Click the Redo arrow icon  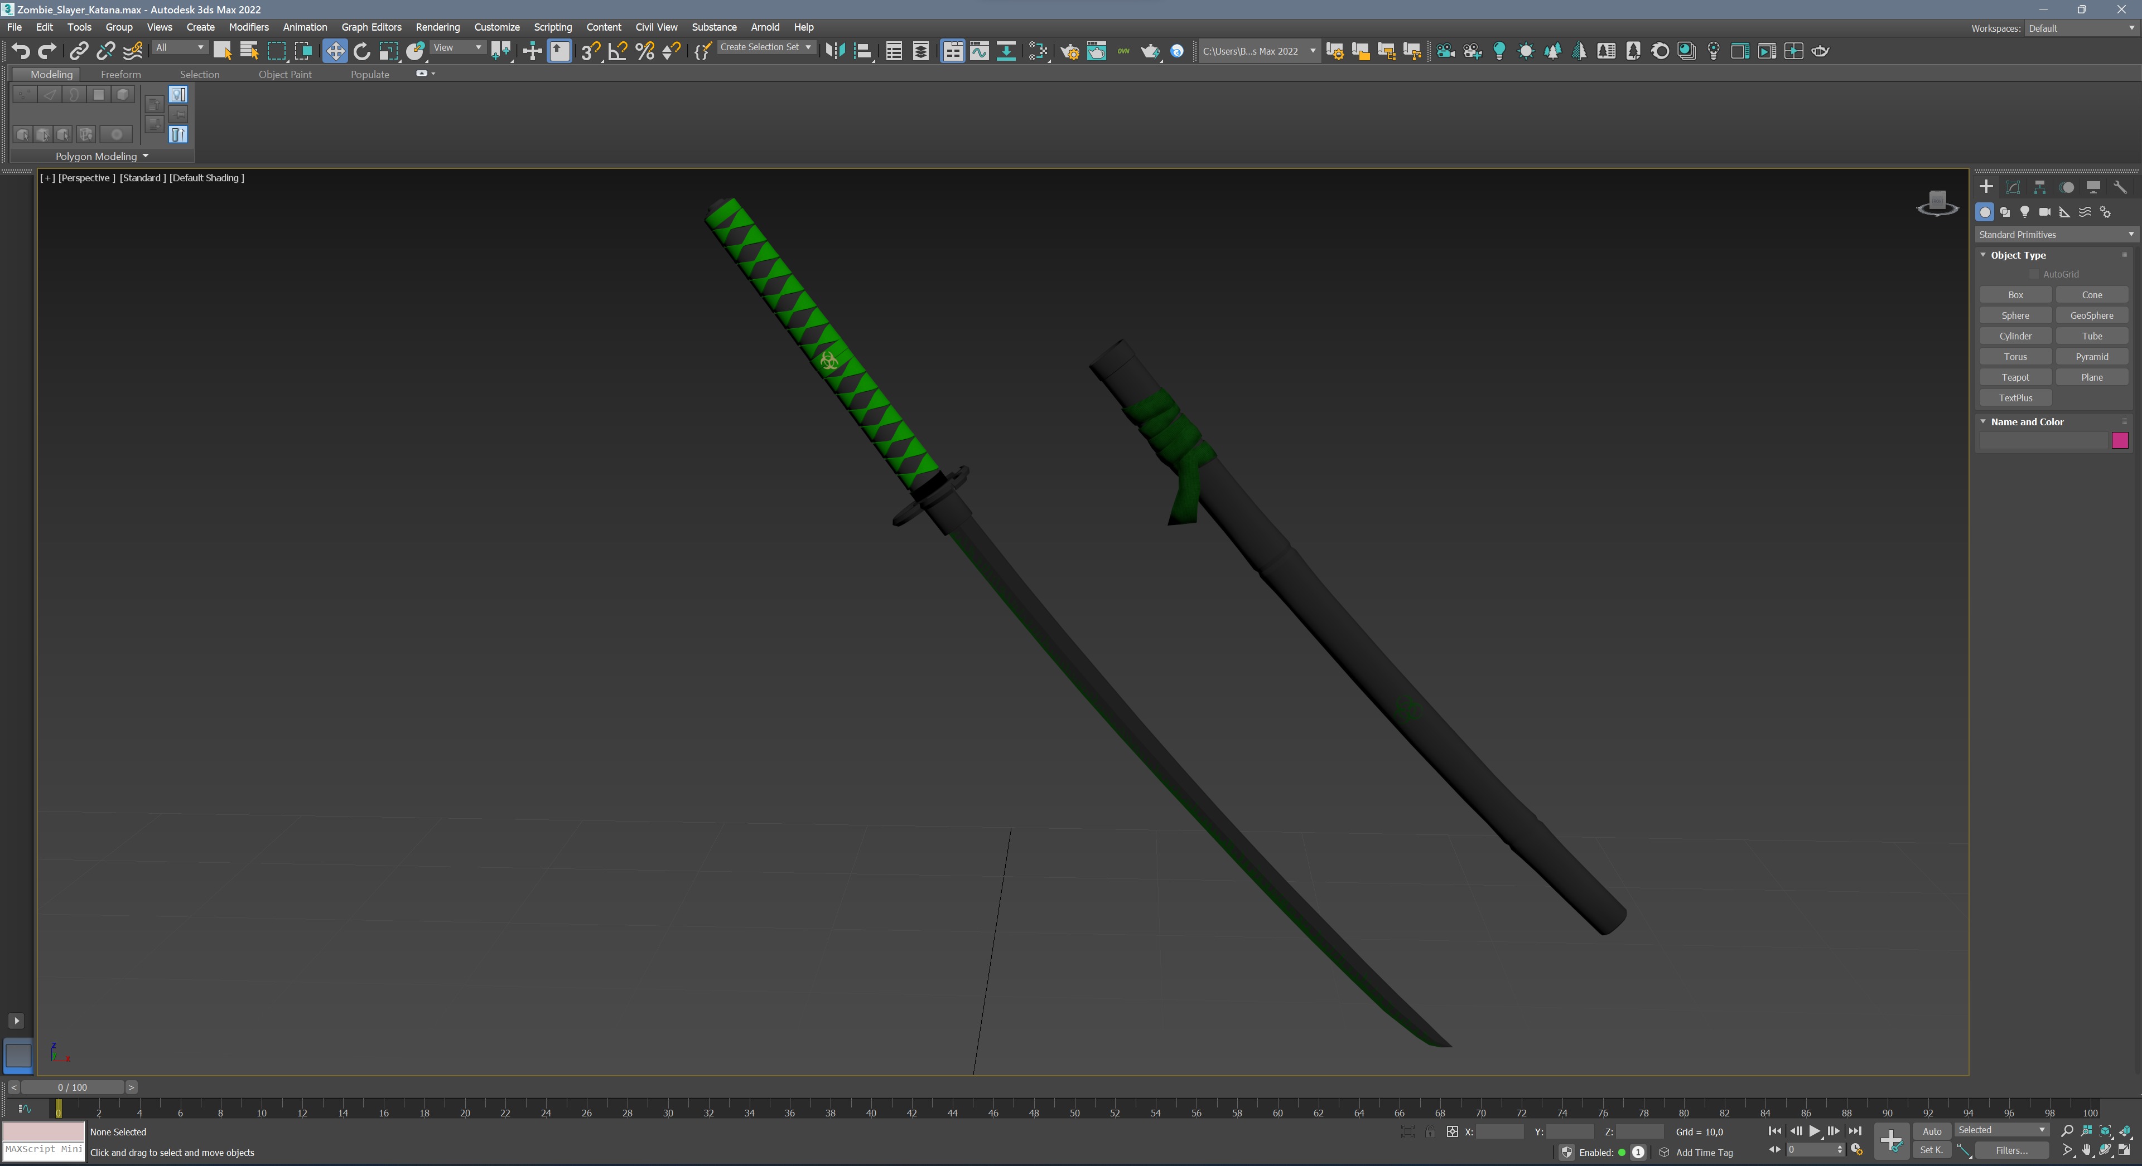(47, 51)
